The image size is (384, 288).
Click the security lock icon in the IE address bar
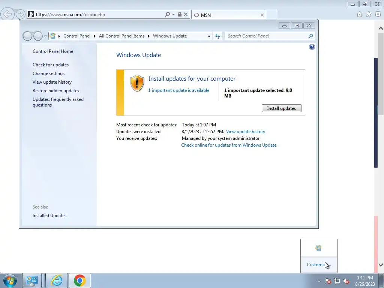tap(180, 15)
